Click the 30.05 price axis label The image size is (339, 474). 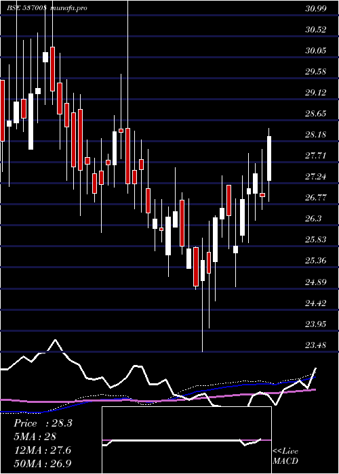click(x=316, y=51)
